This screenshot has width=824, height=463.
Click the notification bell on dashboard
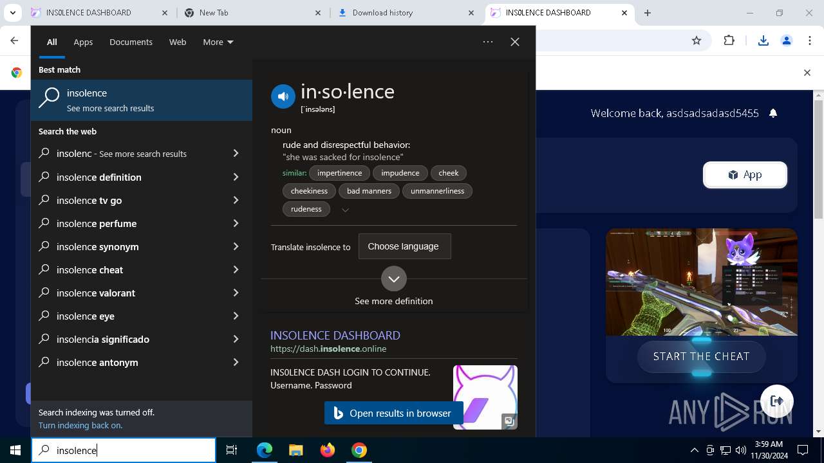pos(773,113)
